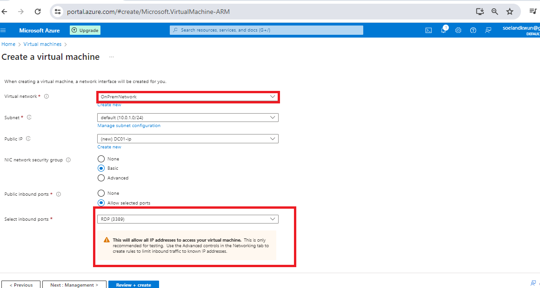
Task: Go to Microsoft Azure home logo
Action: 39,31
